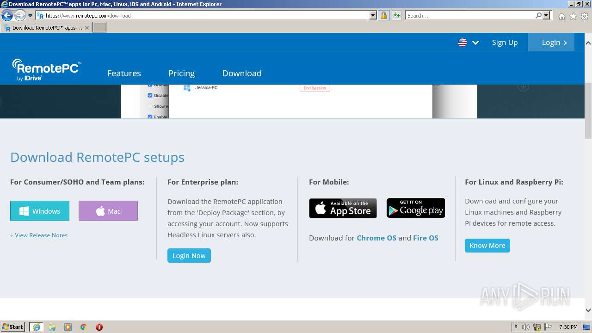Image resolution: width=592 pixels, height=333 pixels.
Task: Open the Pricing menu item
Action: [181, 73]
